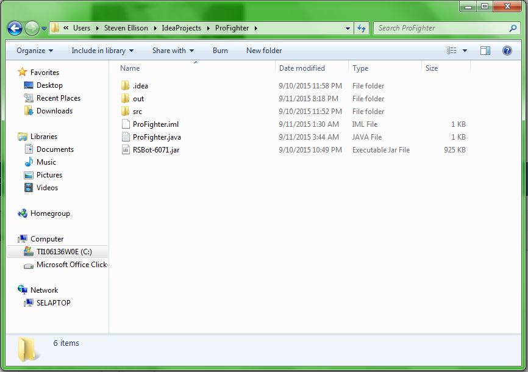Screen dimensions: 528x372
Task: Open the Organize menu
Action: pyautogui.click(x=35, y=51)
